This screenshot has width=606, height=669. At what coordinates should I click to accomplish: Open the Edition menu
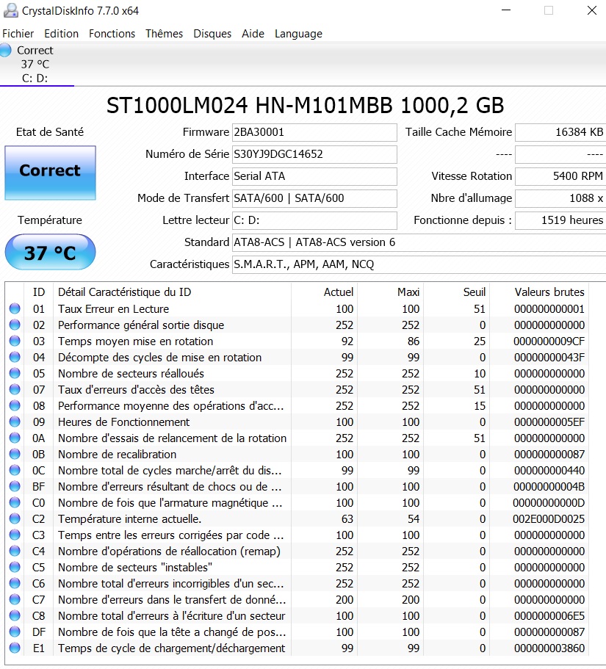click(x=62, y=34)
